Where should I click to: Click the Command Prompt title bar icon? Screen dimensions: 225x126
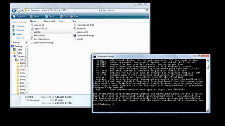click(95, 57)
